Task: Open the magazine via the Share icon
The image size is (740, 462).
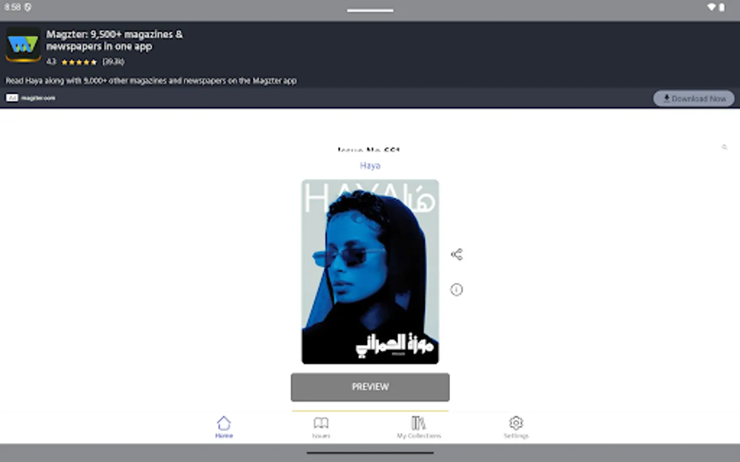Action: (456, 253)
